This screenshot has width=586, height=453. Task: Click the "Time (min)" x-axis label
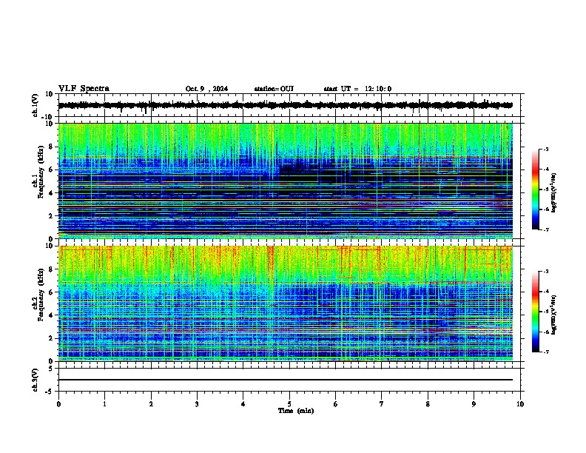tap(296, 411)
